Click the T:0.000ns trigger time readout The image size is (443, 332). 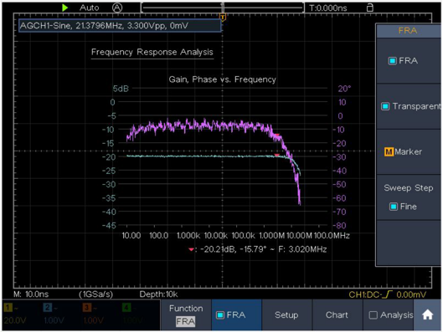328,8
